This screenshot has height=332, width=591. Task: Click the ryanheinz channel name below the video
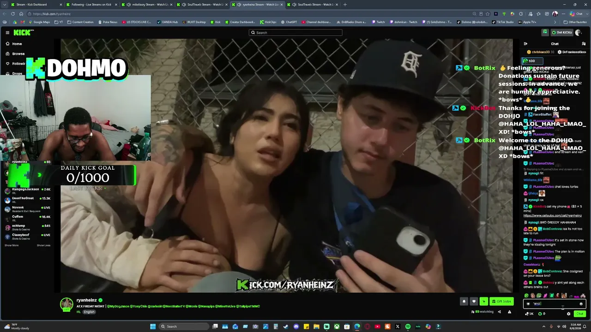[86, 300]
